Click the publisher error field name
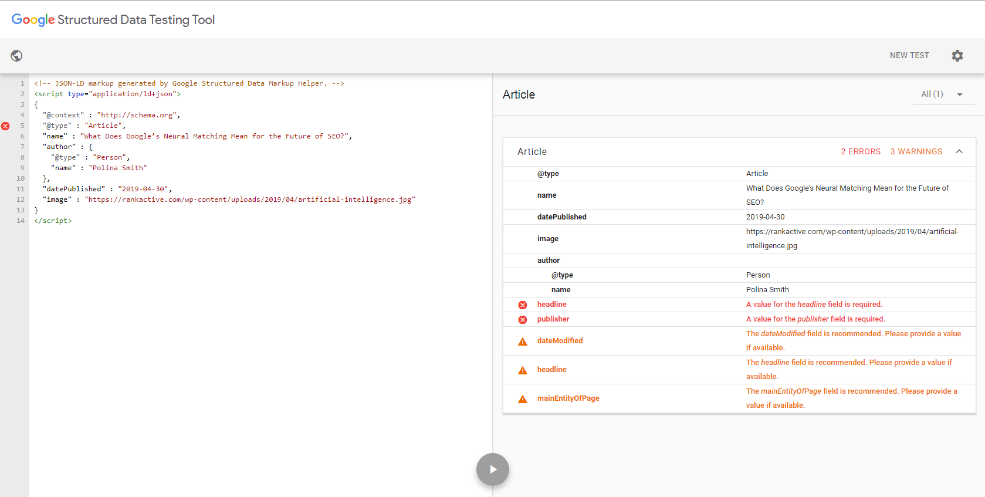The width and height of the screenshot is (985, 497). tap(553, 319)
